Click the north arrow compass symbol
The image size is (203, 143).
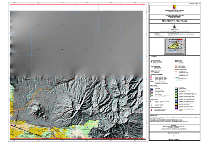(x=174, y=27)
